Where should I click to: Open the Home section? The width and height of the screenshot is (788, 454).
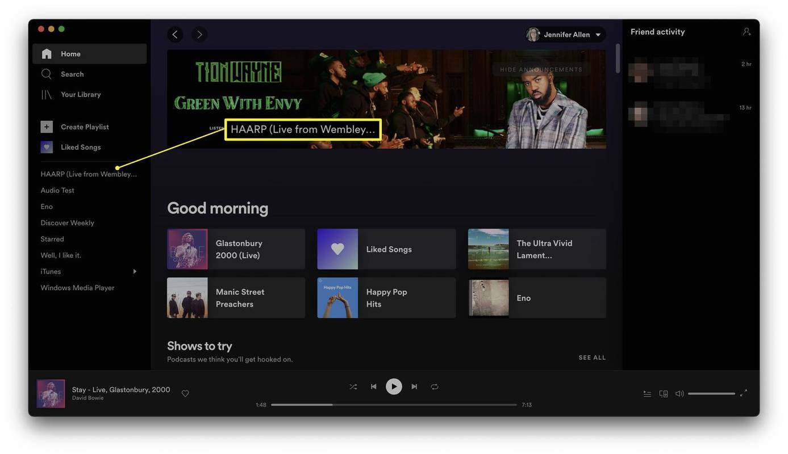pyautogui.click(x=89, y=54)
